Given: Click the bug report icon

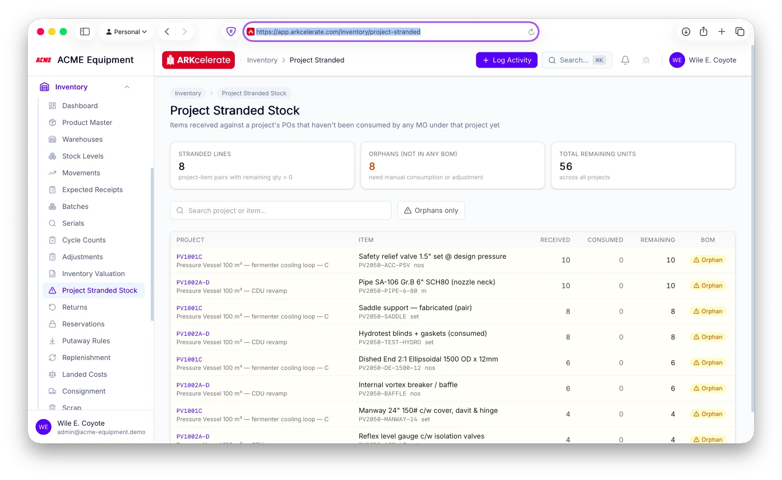Looking at the screenshot, I should pos(646,60).
